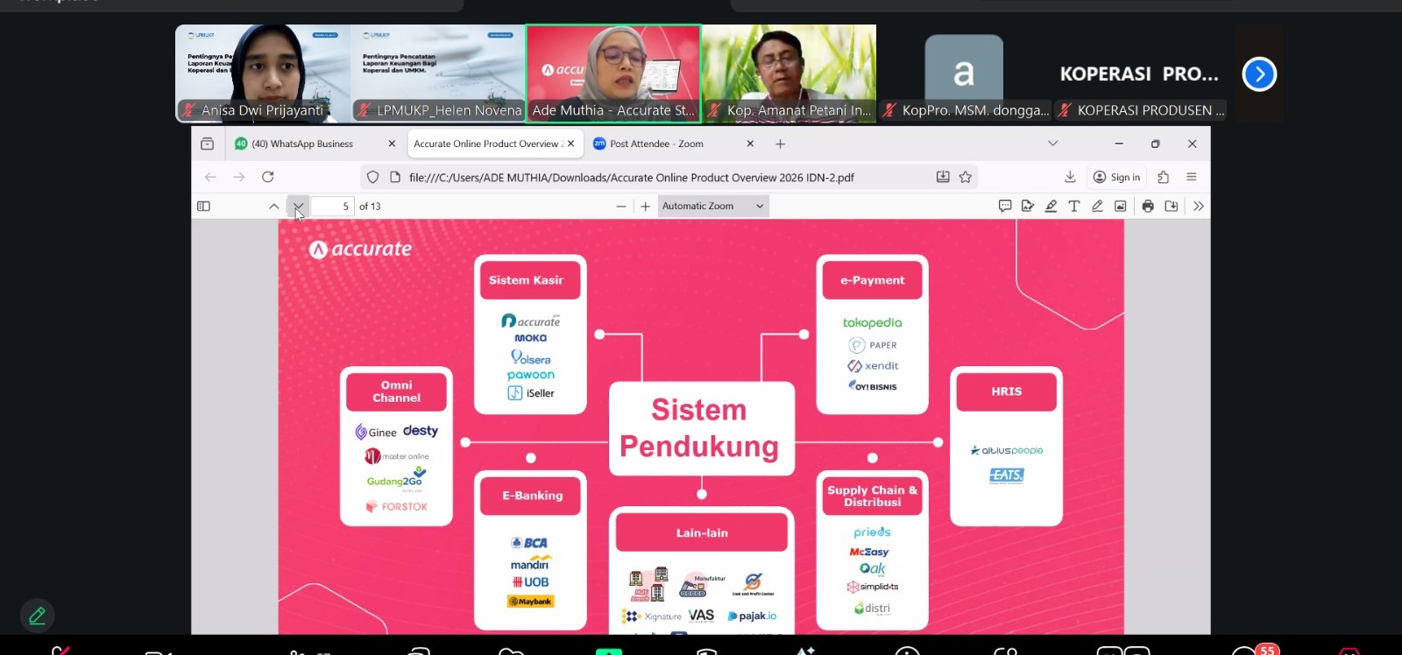
Task: Go to the next PDF page
Action: tap(298, 207)
